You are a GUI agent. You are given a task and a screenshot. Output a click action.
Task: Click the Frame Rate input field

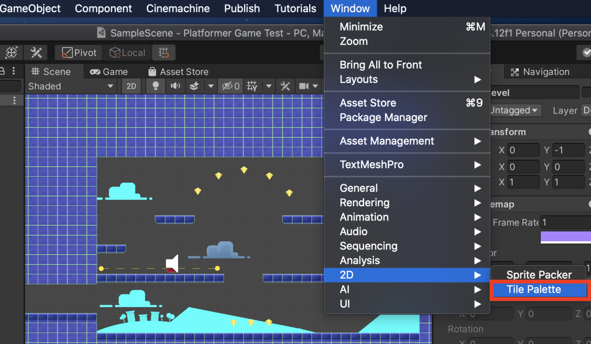(565, 222)
